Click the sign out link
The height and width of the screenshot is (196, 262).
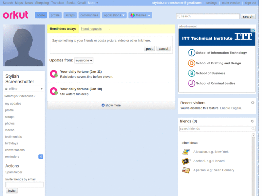point(251,3)
